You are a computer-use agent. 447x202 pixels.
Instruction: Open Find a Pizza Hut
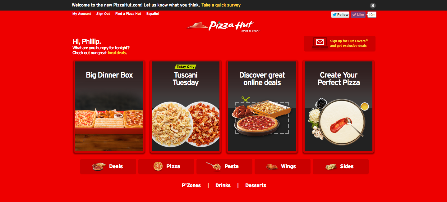point(128,14)
